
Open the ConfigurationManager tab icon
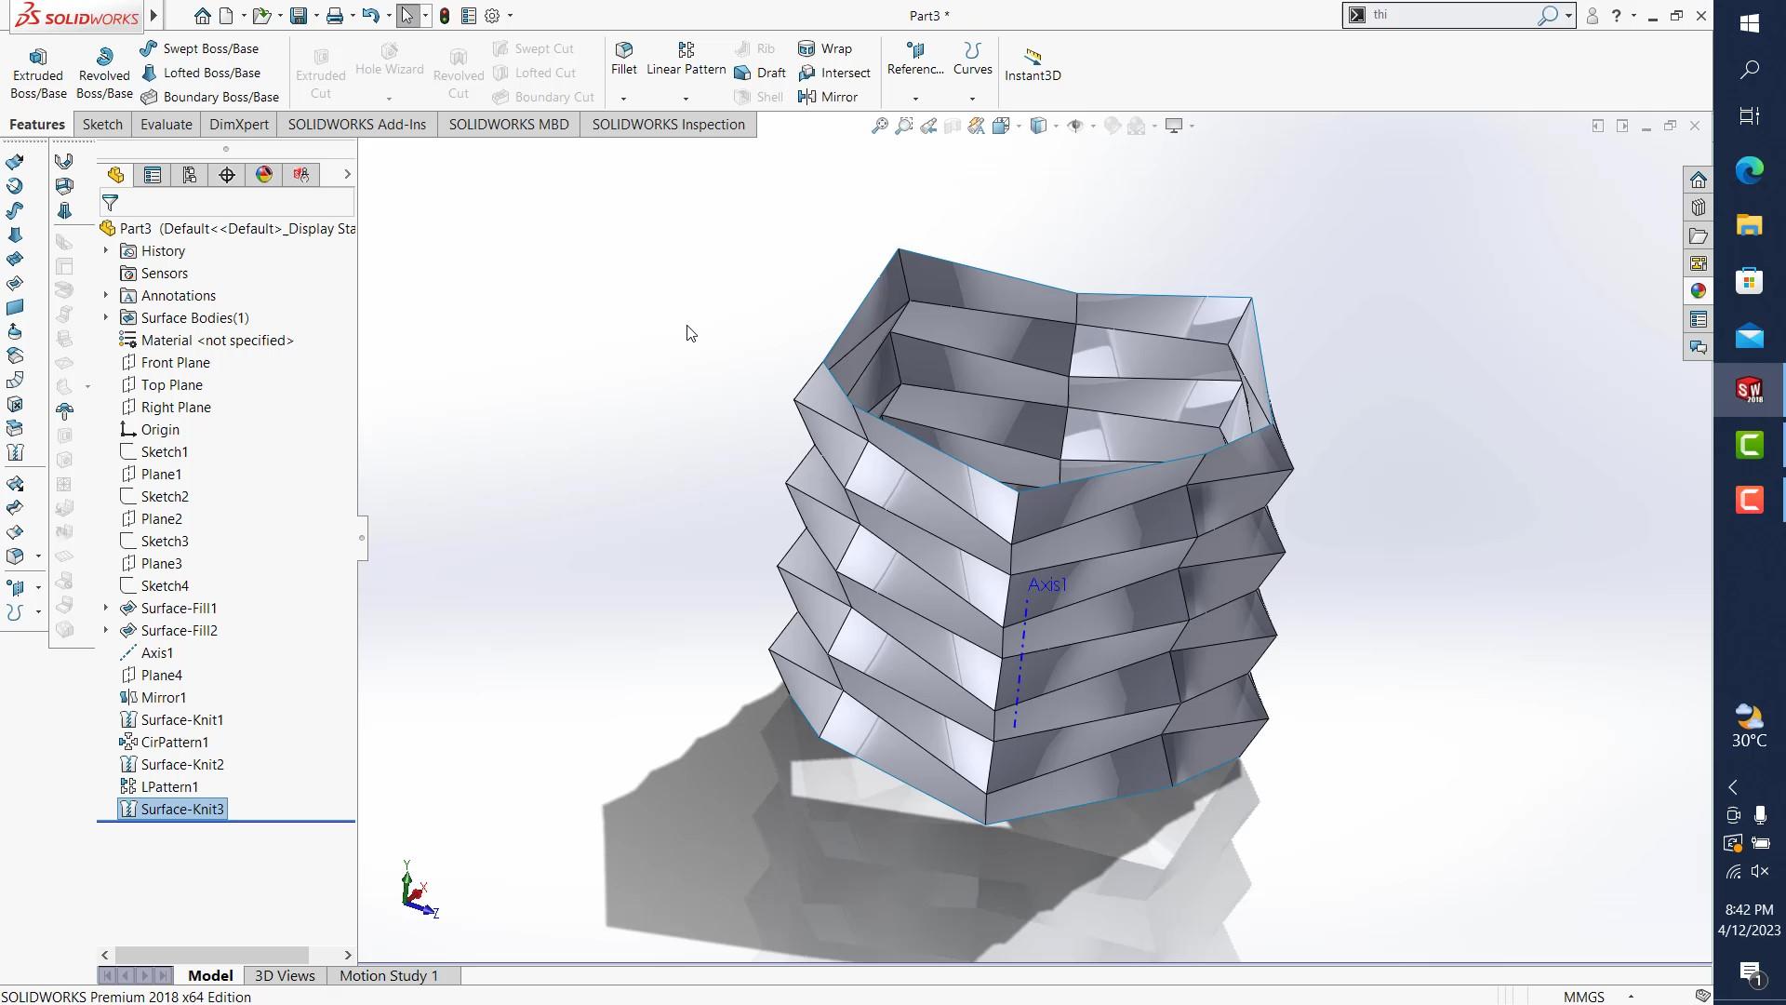tap(190, 175)
